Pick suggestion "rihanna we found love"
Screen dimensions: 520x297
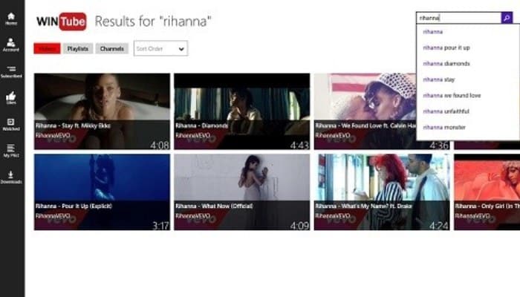(452, 96)
